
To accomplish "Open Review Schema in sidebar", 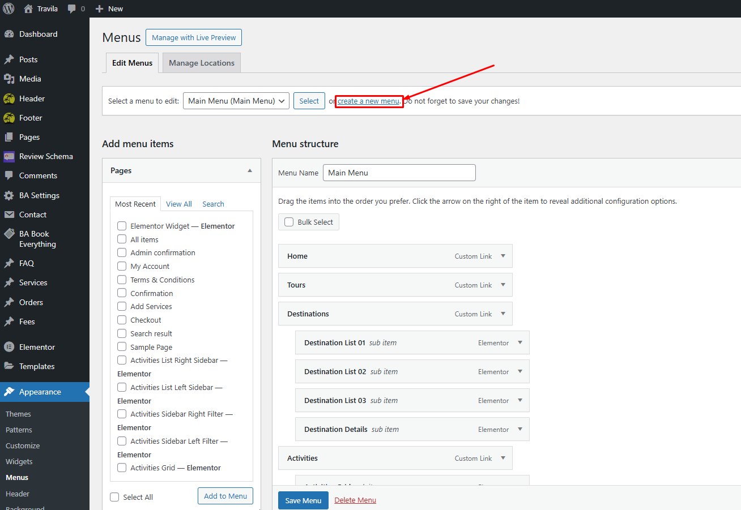I will click(45, 156).
